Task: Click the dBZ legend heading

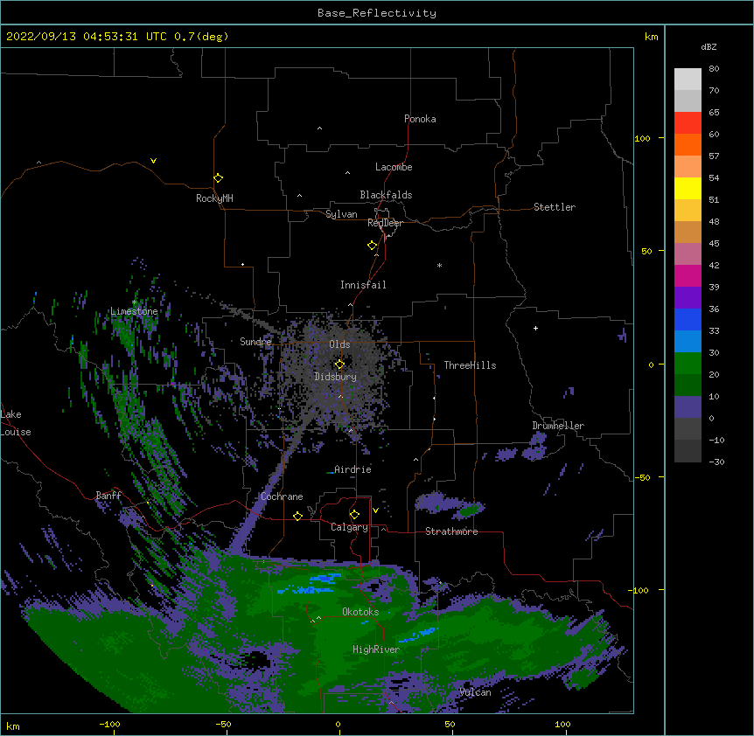Action: pos(709,47)
